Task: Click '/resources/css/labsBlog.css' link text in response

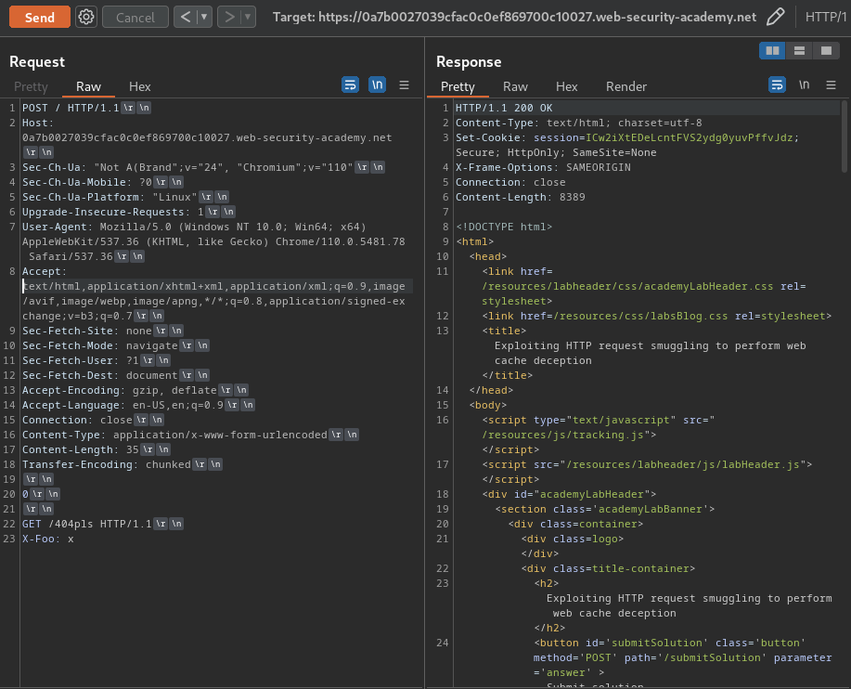Action: [640, 316]
